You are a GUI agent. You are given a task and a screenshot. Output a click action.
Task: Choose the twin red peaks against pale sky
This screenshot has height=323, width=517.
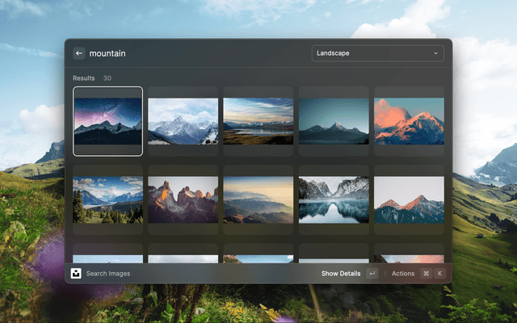click(x=409, y=199)
